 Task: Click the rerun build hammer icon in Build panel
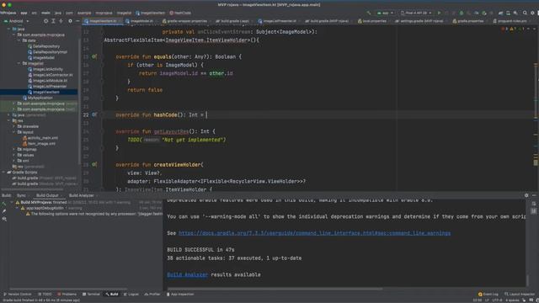pos(4,204)
